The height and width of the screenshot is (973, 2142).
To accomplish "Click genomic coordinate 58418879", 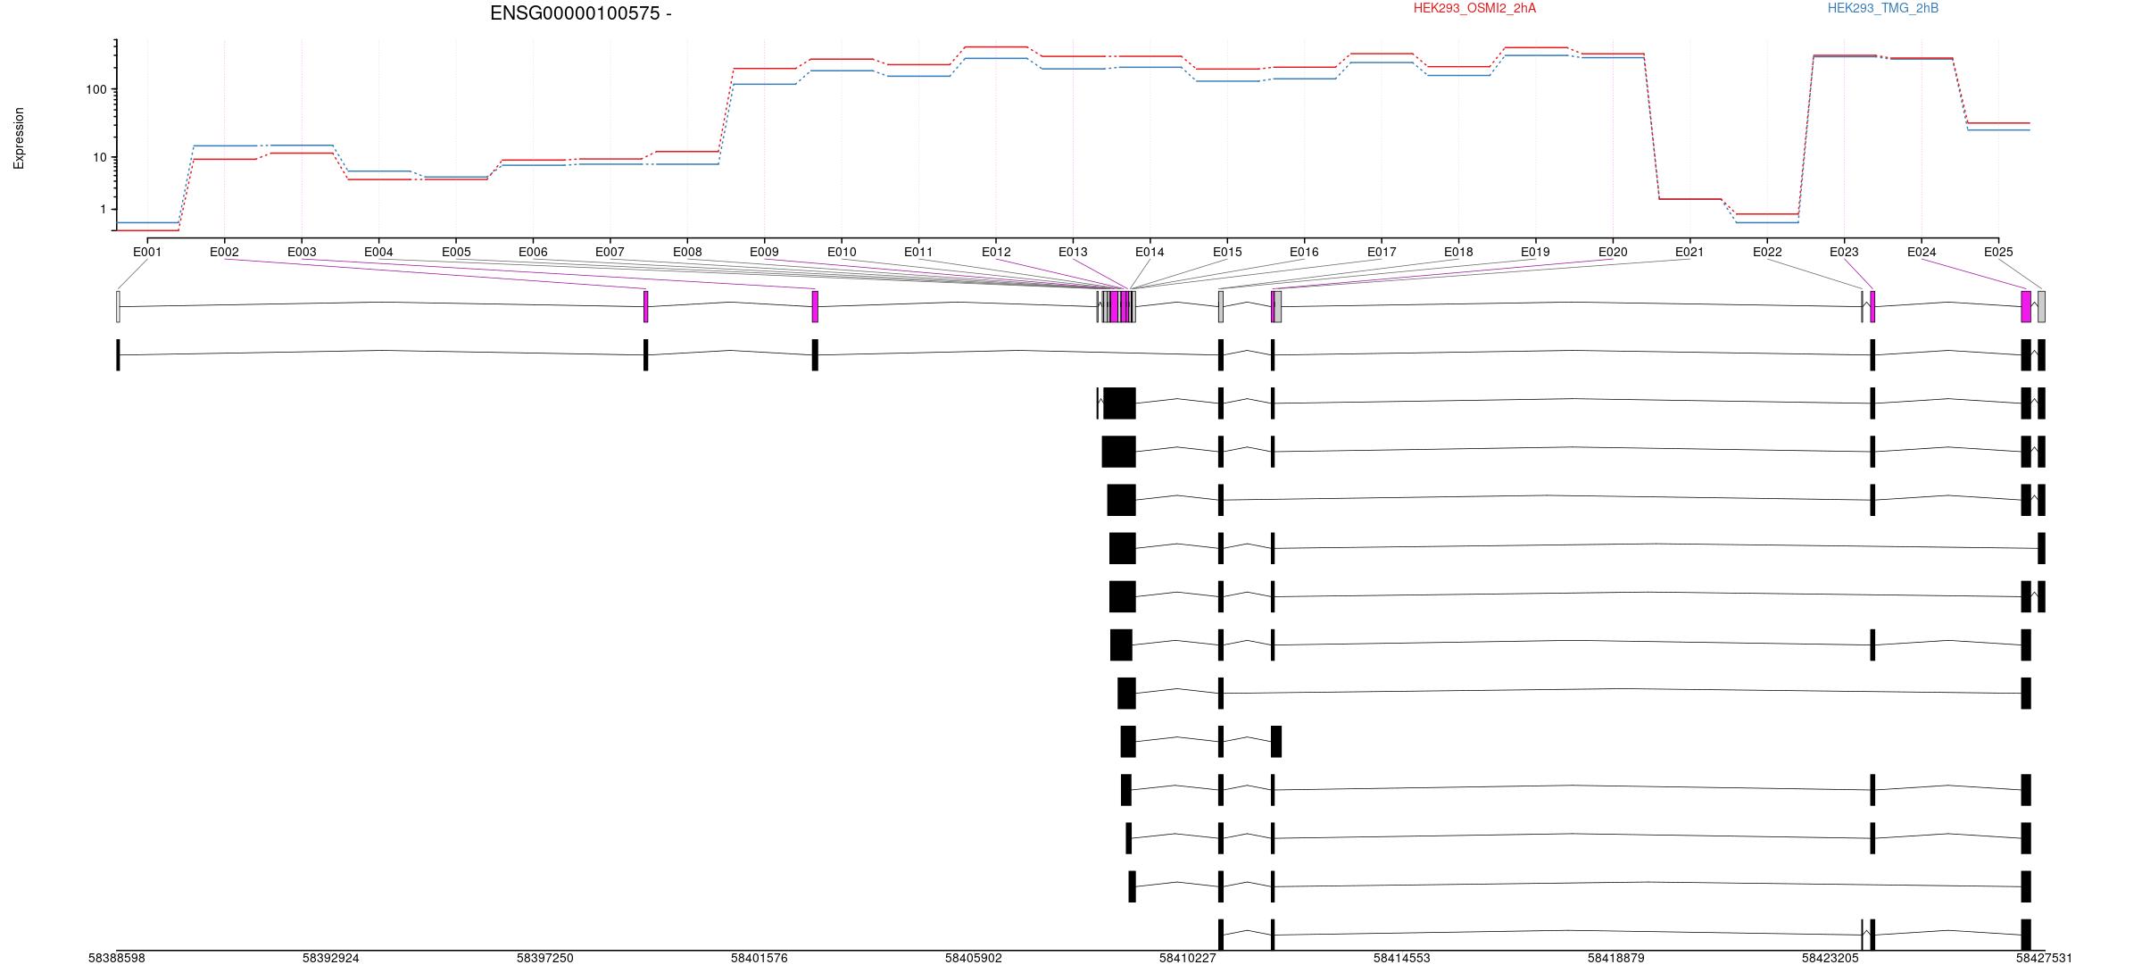I will 1616,958.
